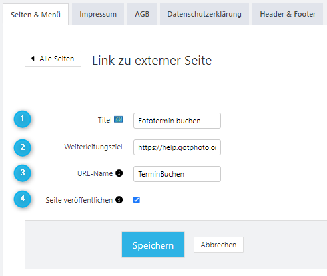
Task: Click info icon beside Seite veröffentlichen
Action: [x=119, y=200]
